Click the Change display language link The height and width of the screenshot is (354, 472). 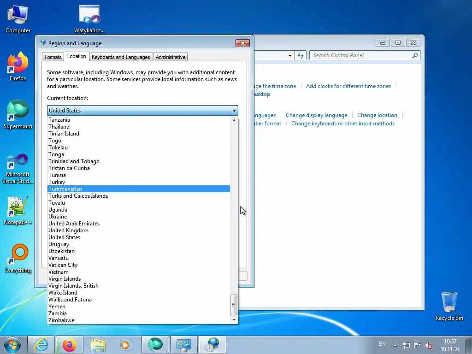[x=316, y=115]
